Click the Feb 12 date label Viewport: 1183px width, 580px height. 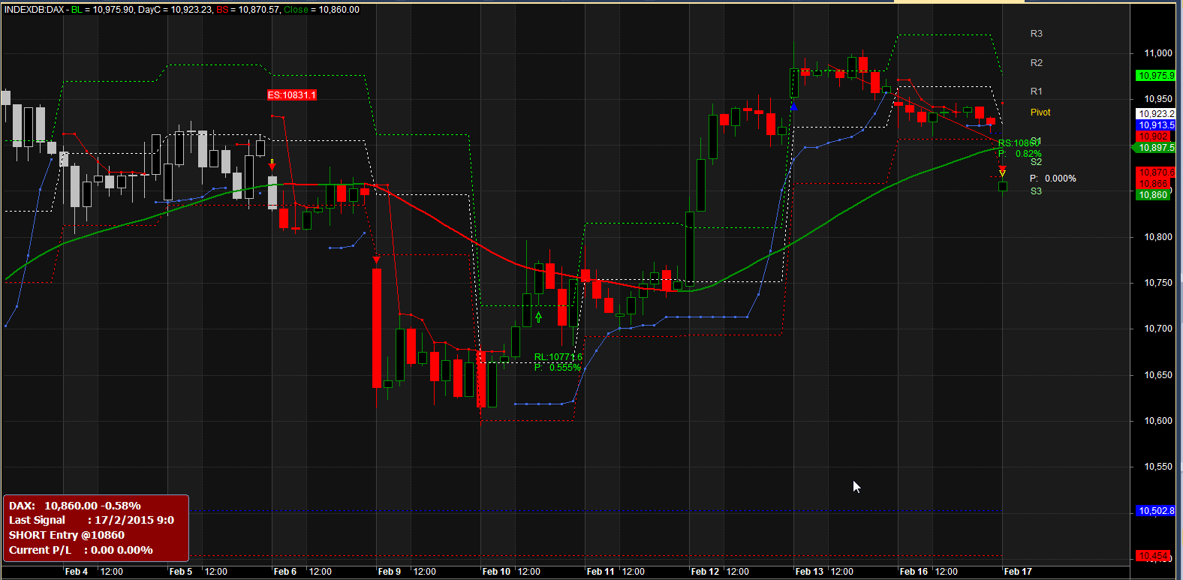(x=705, y=572)
